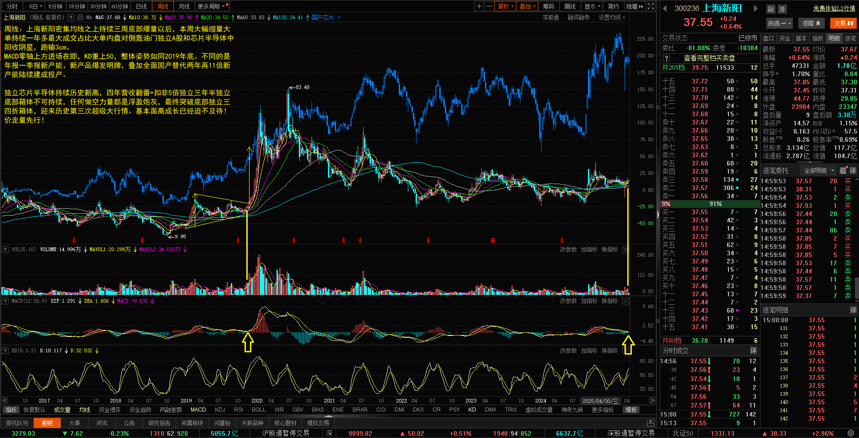Jump timeline to latest with double-right arrow
859x438 pixels.
click(x=652, y=401)
